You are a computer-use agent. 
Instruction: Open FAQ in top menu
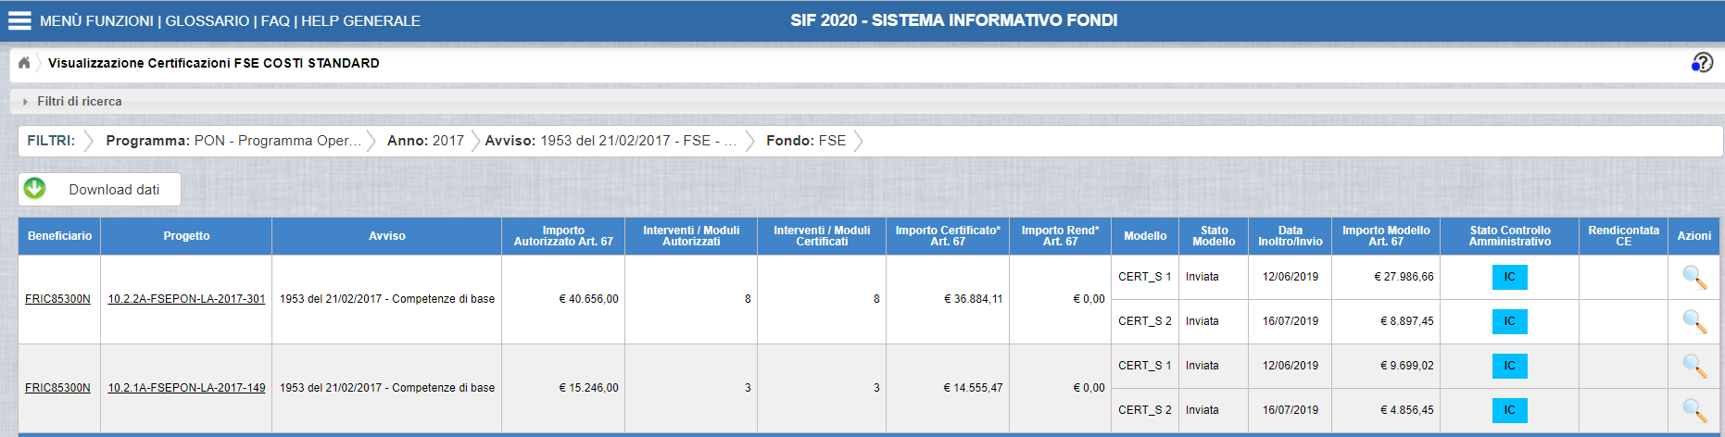coord(275,20)
